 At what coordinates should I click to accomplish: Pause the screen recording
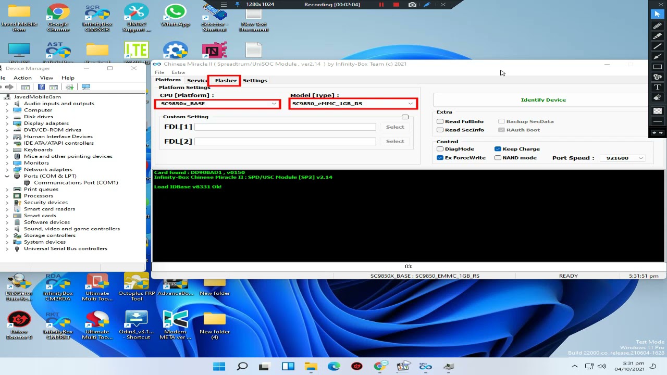pos(381,5)
